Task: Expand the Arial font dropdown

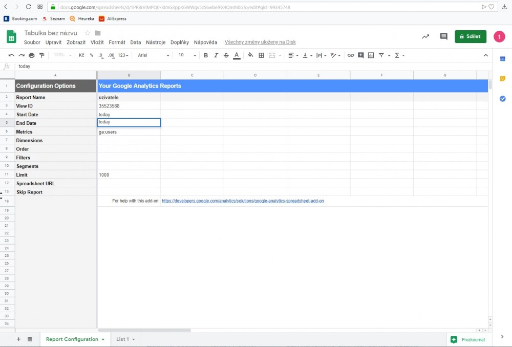Action: point(154,55)
